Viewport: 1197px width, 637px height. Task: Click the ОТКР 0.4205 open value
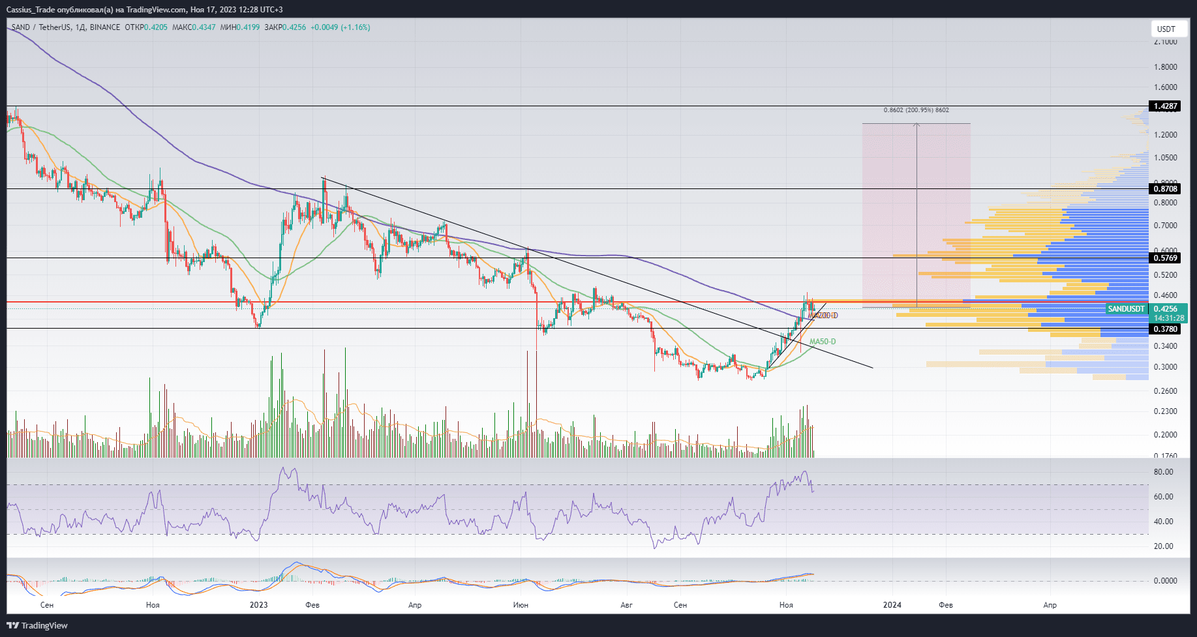145,27
